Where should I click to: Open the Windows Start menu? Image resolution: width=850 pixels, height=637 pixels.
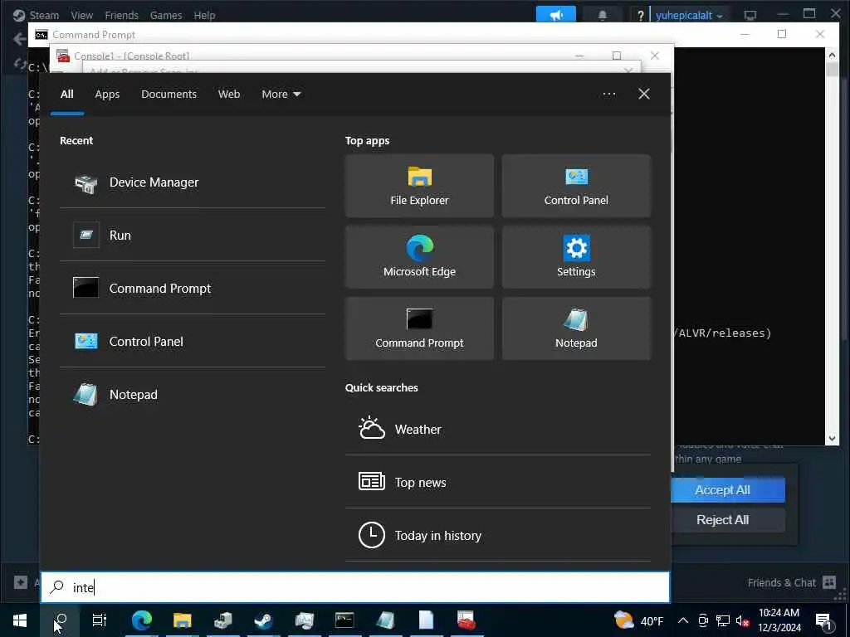pyautogui.click(x=20, y=620)
